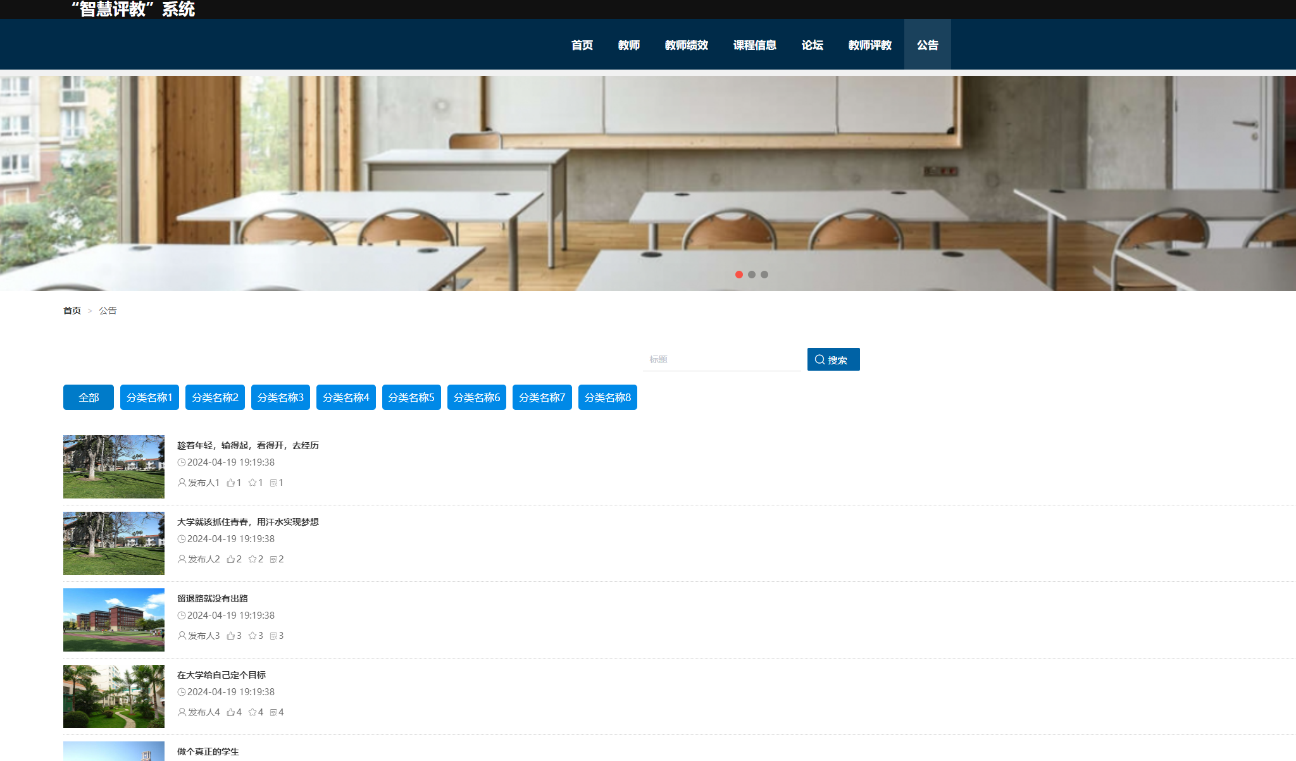Open thumbnail of 珍惜年轻 announcement
The height and width of the screenshot is (761, 1296).
pos(114,467)
